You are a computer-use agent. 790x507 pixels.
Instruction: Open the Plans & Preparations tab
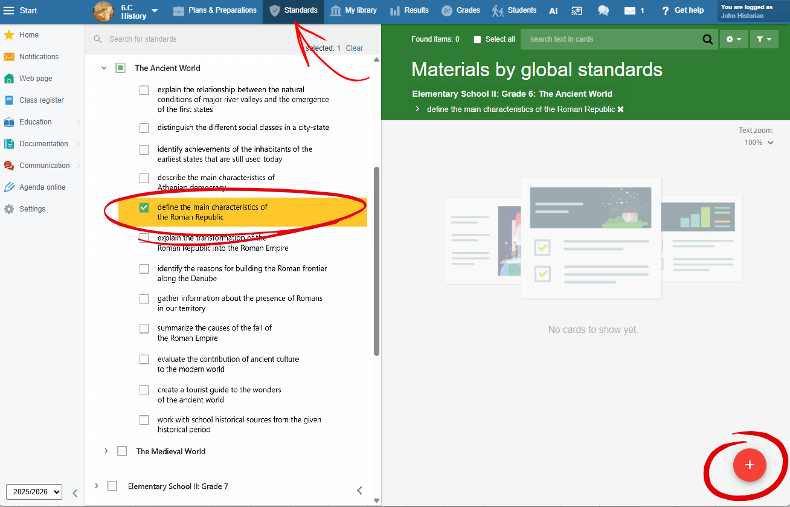coord(214,10)
